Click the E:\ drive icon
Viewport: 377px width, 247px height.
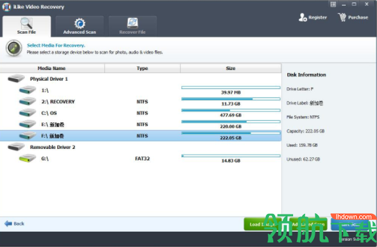[x=27, y=124]
